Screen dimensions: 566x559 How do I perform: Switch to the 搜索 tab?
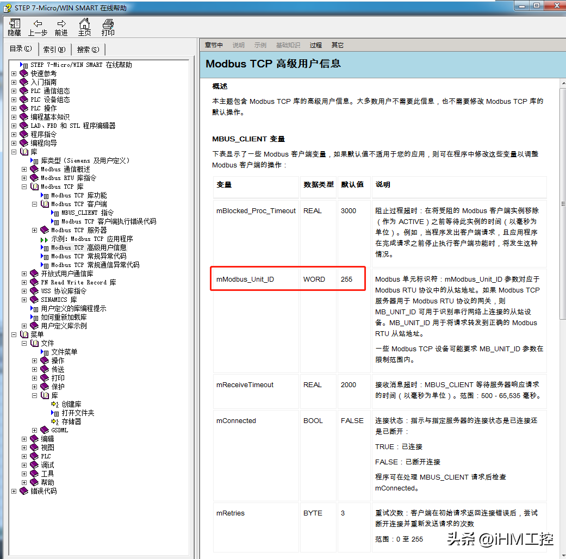(88, 49)
